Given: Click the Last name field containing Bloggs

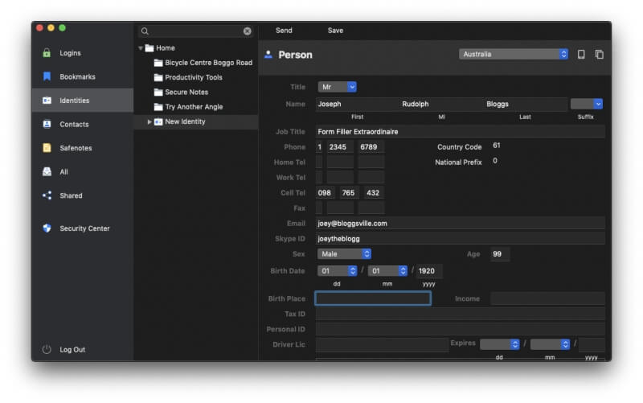Looking at the screenshot, I should [x=526, y=105].
